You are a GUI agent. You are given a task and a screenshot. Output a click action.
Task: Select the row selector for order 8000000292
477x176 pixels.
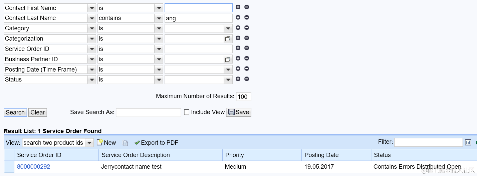coord(9,167)
